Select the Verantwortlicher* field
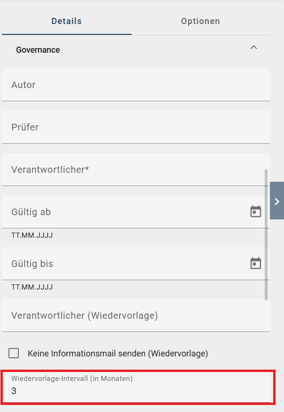 coord(132,169)
